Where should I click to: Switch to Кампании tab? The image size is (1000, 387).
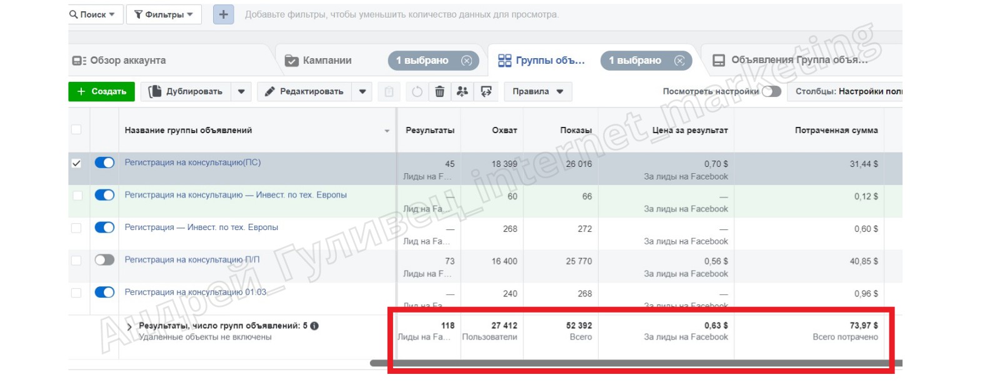click(x=319, y=61)
